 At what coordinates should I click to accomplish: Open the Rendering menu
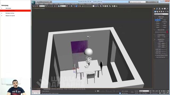tap(82, 4)
